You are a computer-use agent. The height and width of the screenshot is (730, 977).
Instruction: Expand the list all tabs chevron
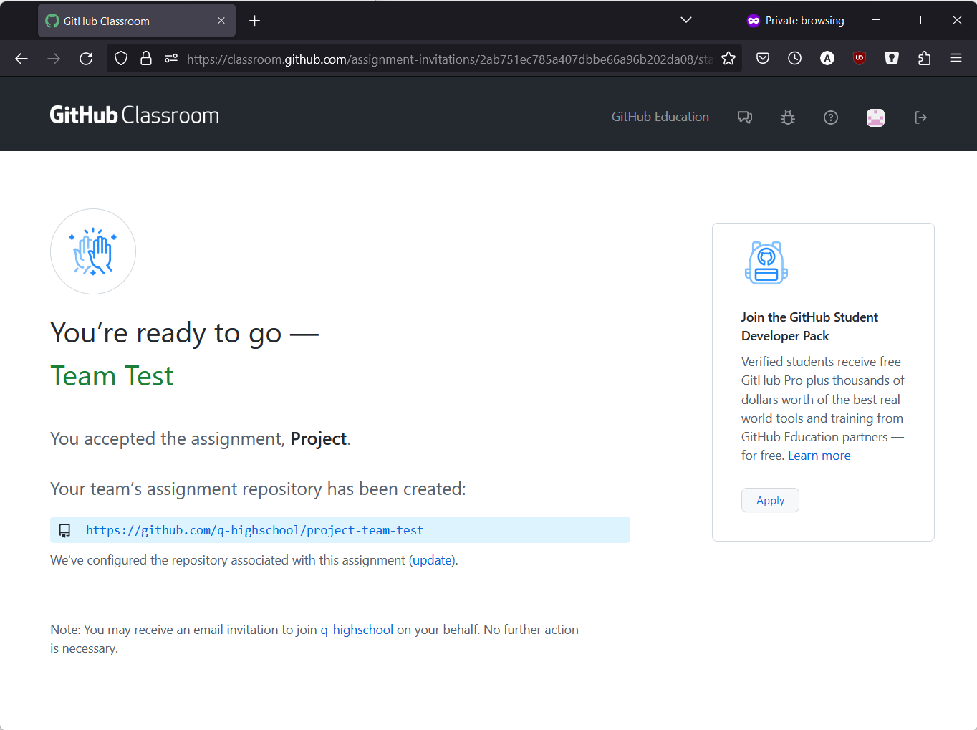[x=685, y=20]
